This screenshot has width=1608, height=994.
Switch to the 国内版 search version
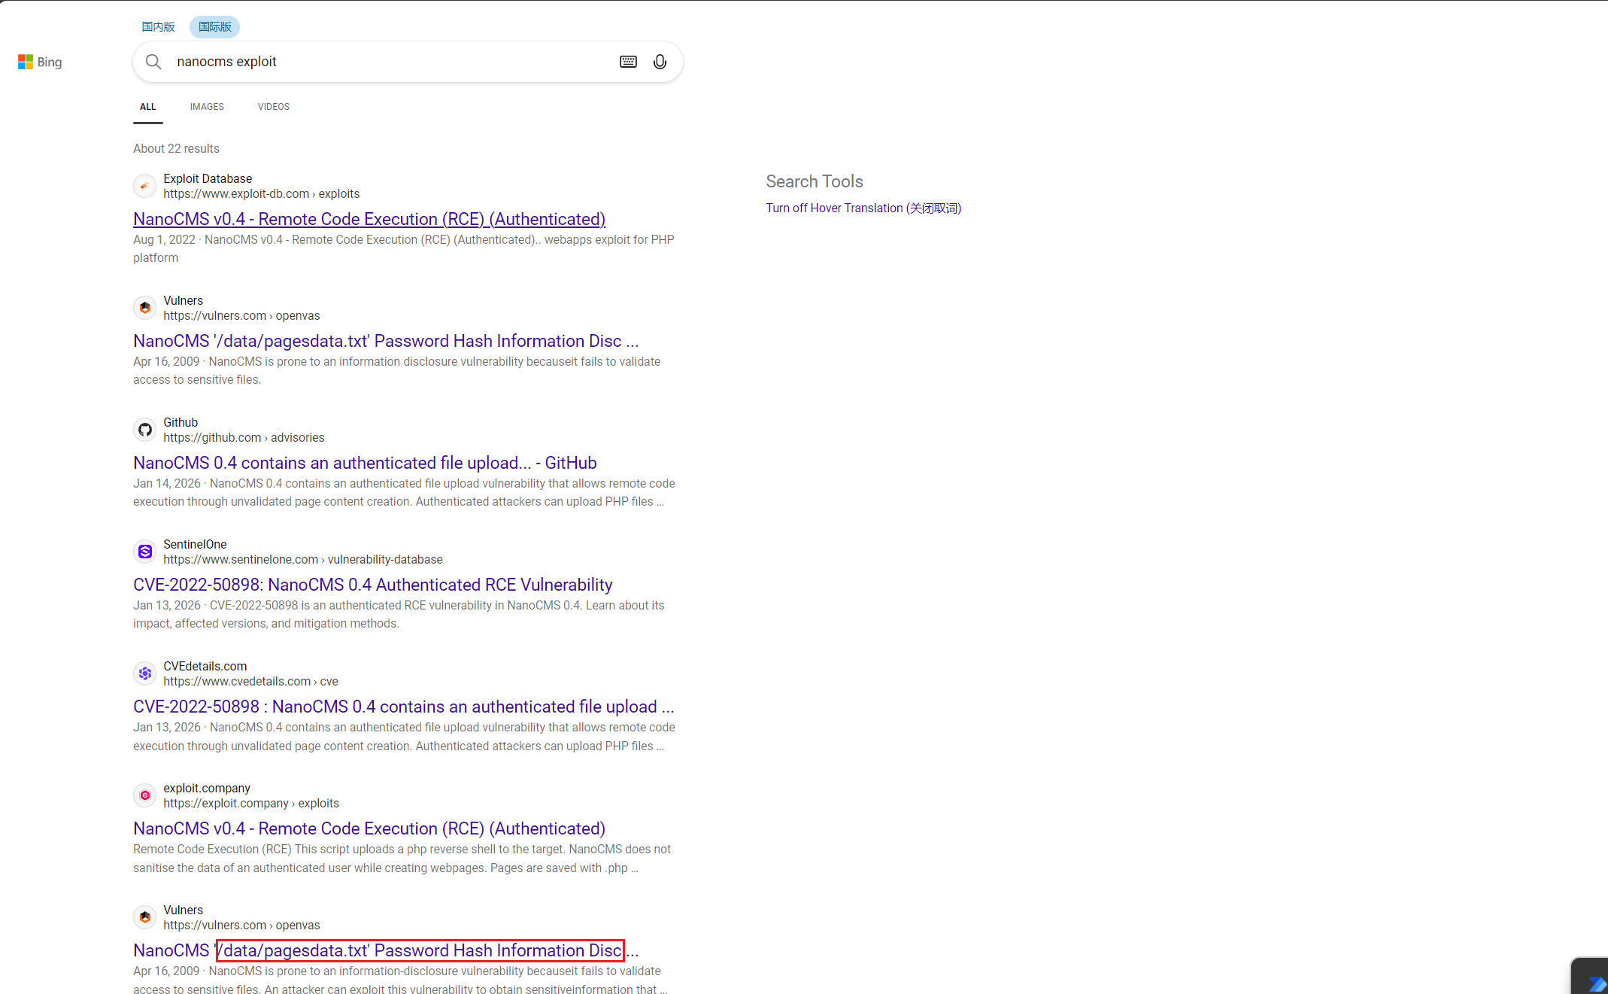pyautogui.click(x=158, y=27)
